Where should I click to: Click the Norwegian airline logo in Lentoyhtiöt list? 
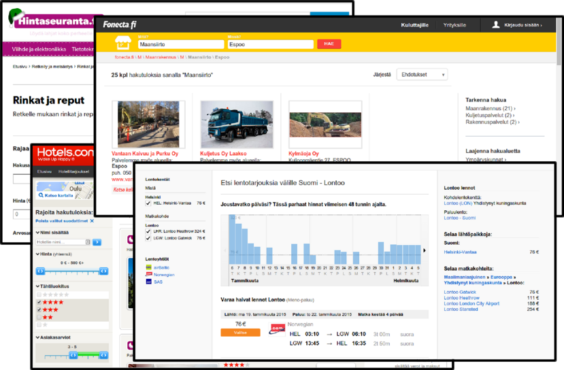tap(148, 274)
